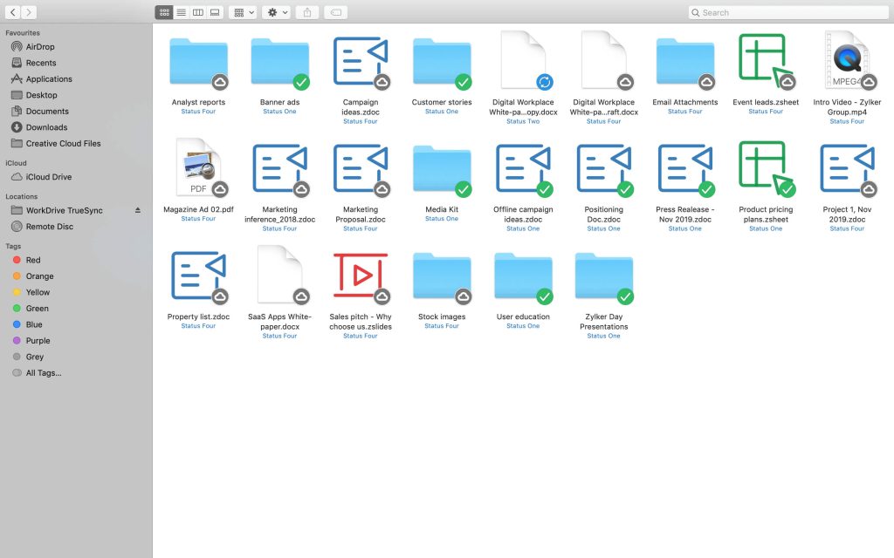Image resolution: width=894 pixels, height=558 pixels.
Task: Click the Share toolbar button
Action: tap(307, 12)
